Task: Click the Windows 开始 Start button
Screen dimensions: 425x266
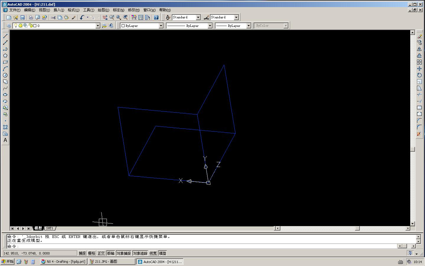Action: coord(8,262)
